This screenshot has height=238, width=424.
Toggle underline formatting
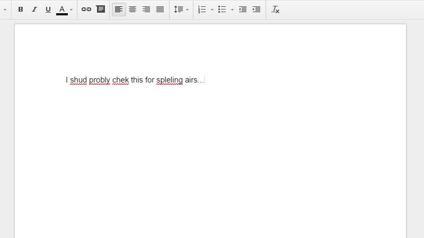pyautogui.click(x=48, y=10)
